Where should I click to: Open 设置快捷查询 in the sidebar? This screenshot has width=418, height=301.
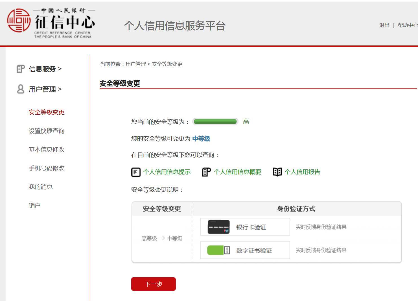point(47,131)
